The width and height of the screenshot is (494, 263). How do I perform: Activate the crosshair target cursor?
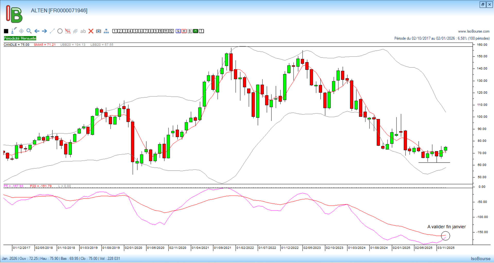click(21, 31)
